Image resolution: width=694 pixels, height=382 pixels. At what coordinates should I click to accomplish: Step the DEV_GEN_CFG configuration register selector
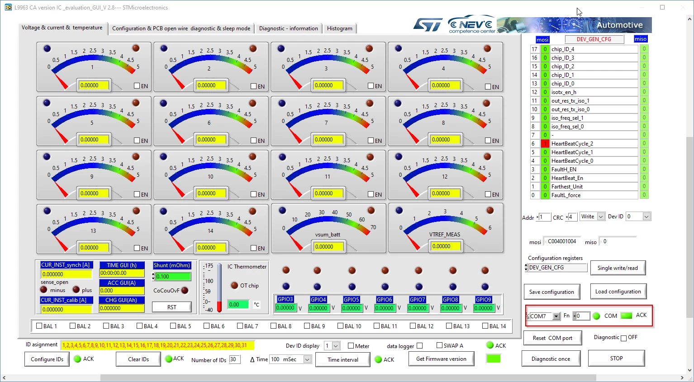526,268
